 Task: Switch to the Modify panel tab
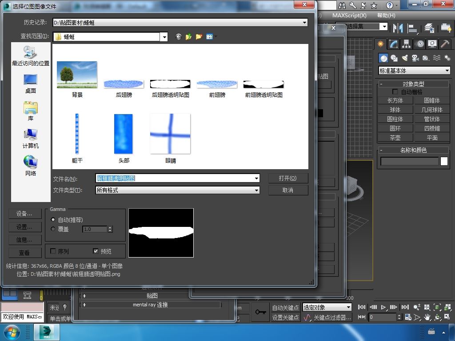click(x=394, y=44)
